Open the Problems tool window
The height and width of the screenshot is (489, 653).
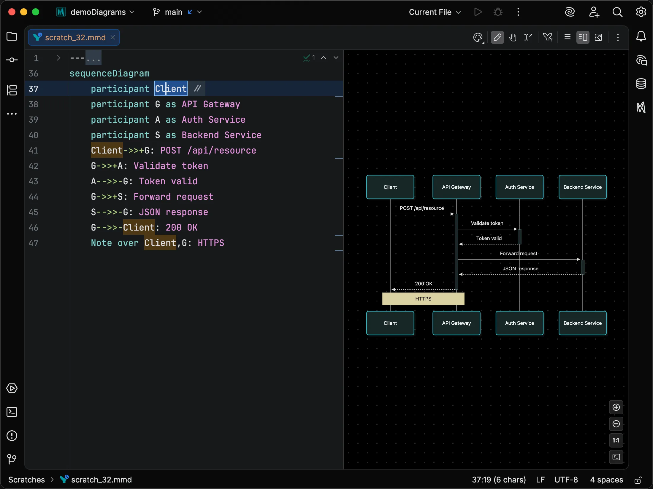(12, 436)
